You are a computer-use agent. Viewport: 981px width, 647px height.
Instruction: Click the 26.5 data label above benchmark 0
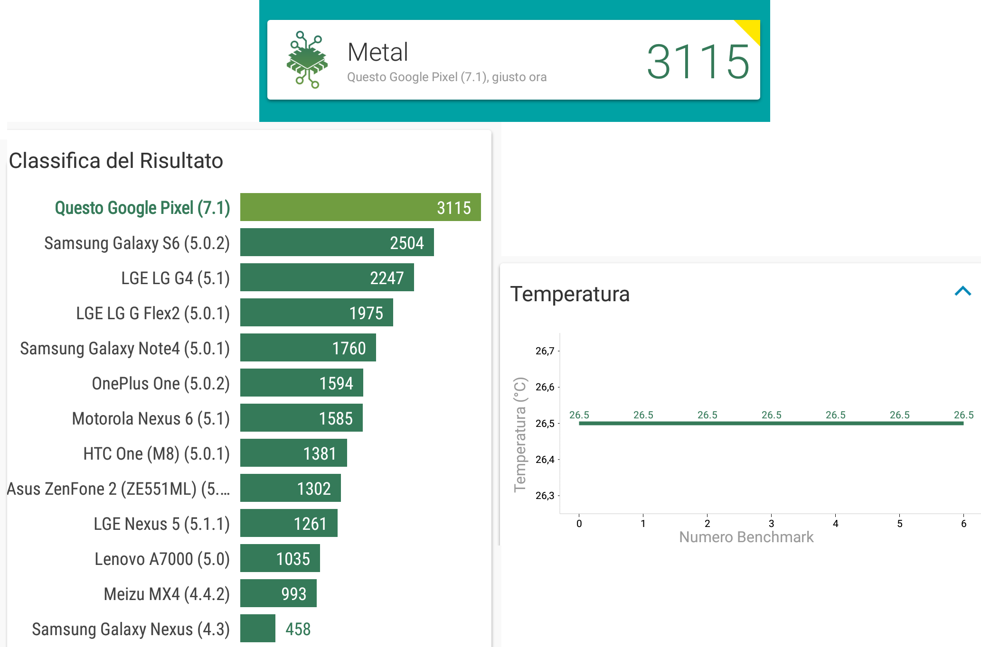coord(579,415)
